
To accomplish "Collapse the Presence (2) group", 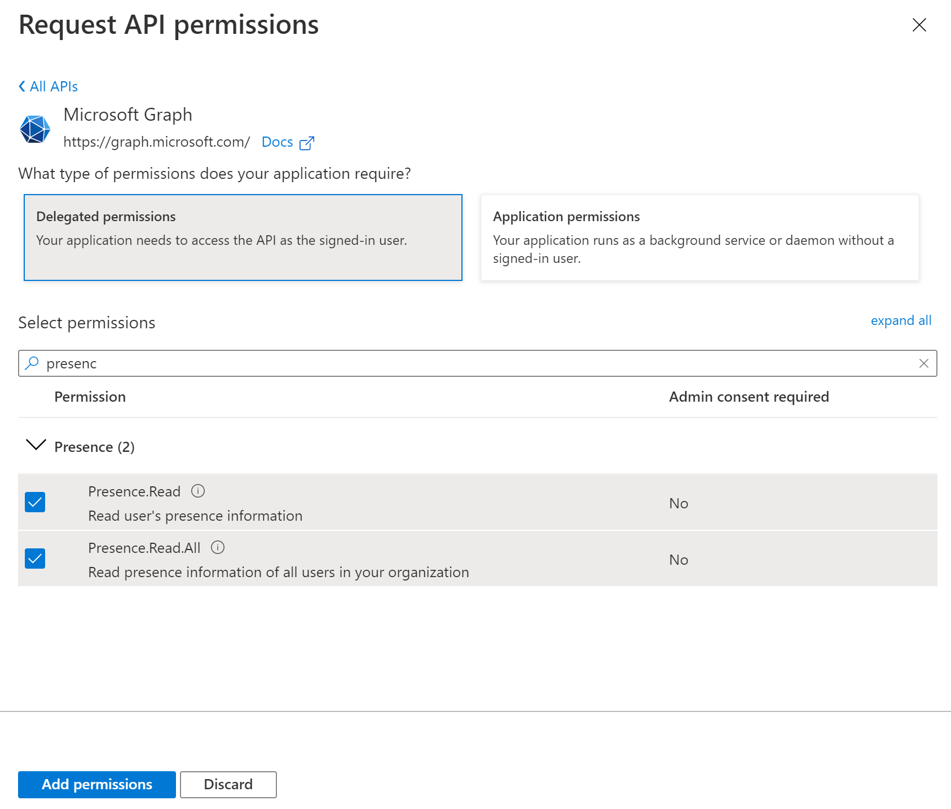I will pos(36,446).
